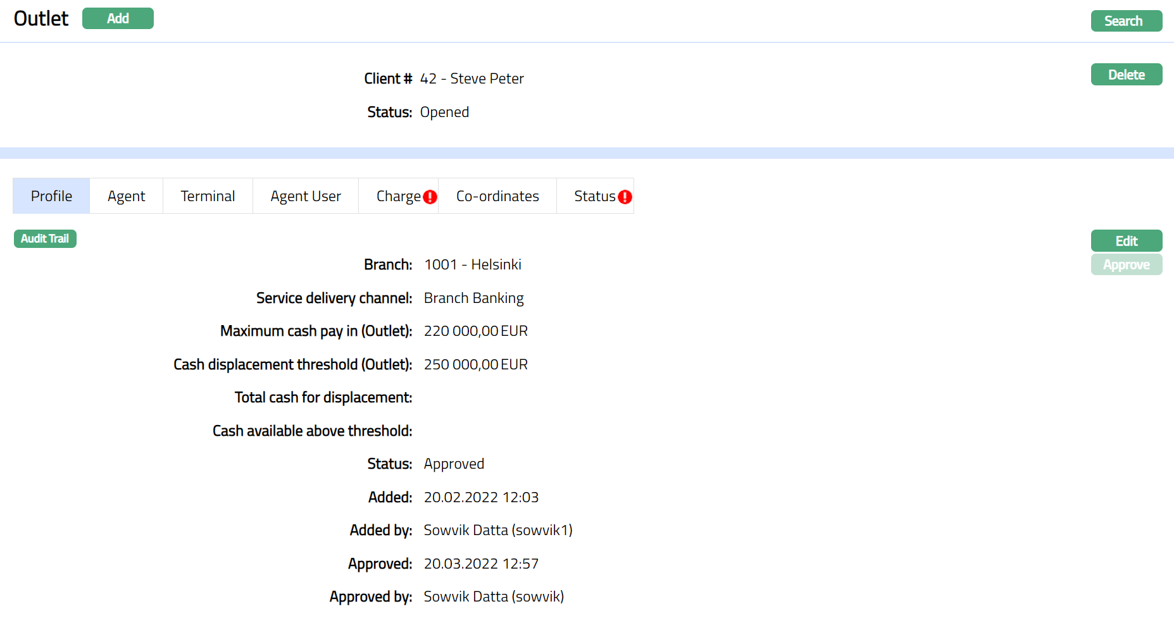Open the Agent tab
1174x623 pixels.
coord(126,197)
